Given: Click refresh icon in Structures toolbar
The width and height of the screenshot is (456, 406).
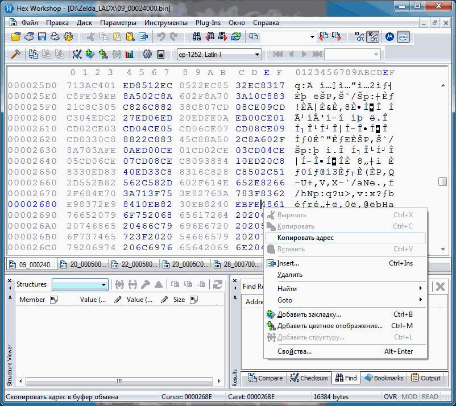Looking at the screenshot, I should coord(218,284).
